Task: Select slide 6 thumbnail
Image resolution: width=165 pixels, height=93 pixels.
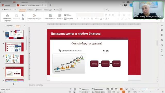Action: (14, 72)
